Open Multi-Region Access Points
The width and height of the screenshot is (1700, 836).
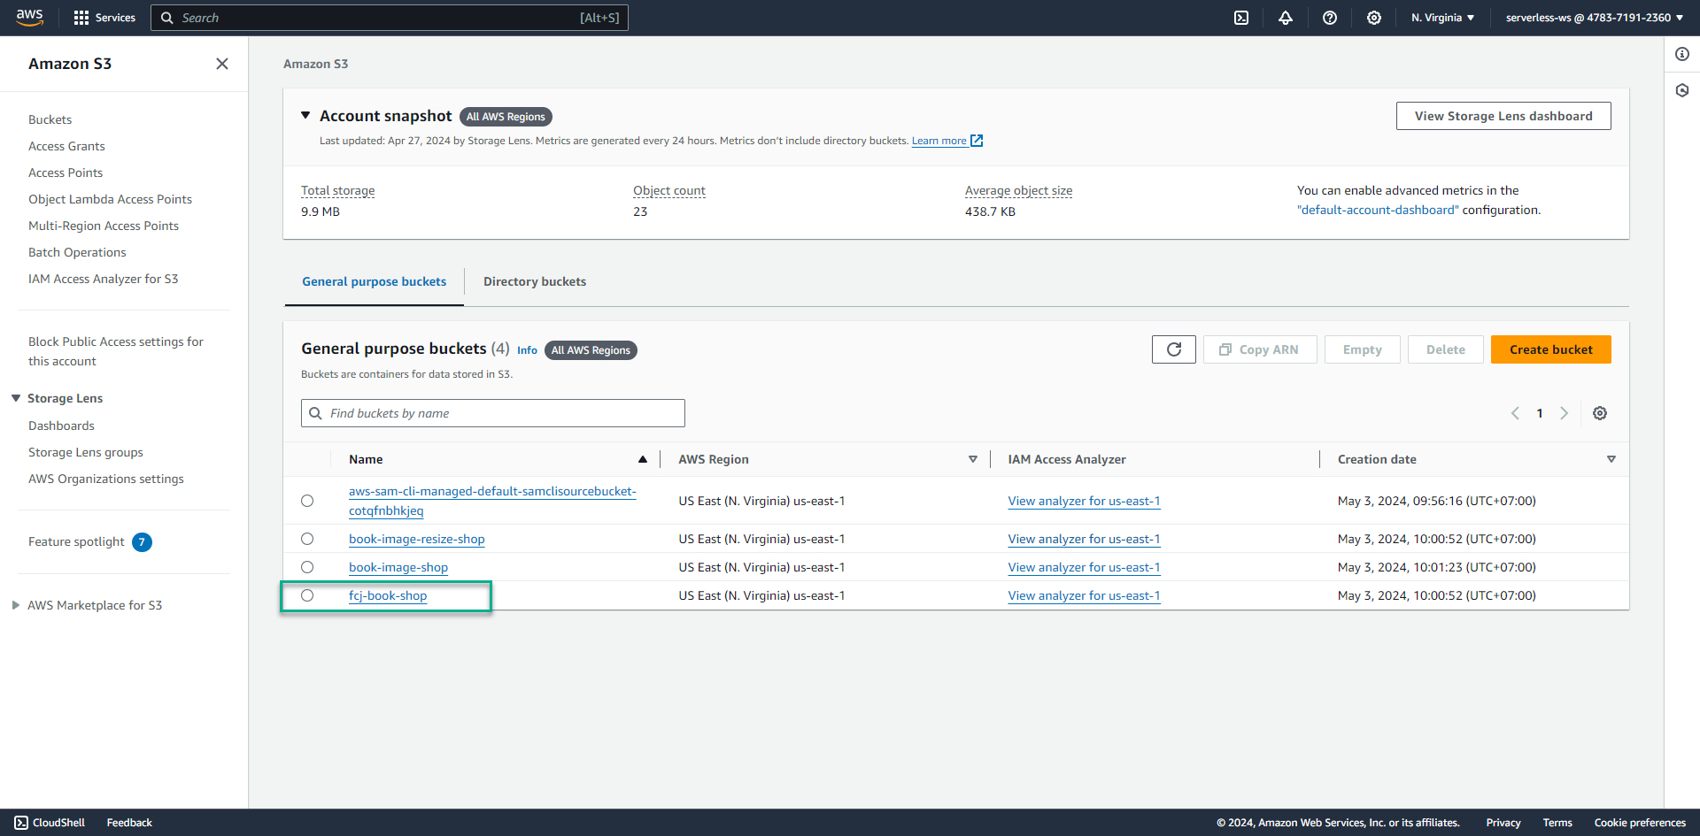click(104, 226)
